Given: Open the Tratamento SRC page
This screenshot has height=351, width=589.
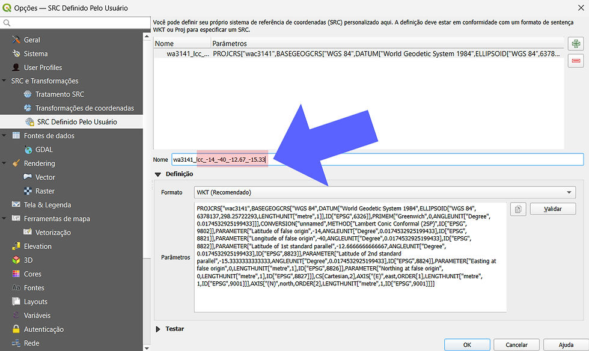Looking at the screenshot, I should click(60, 94).
